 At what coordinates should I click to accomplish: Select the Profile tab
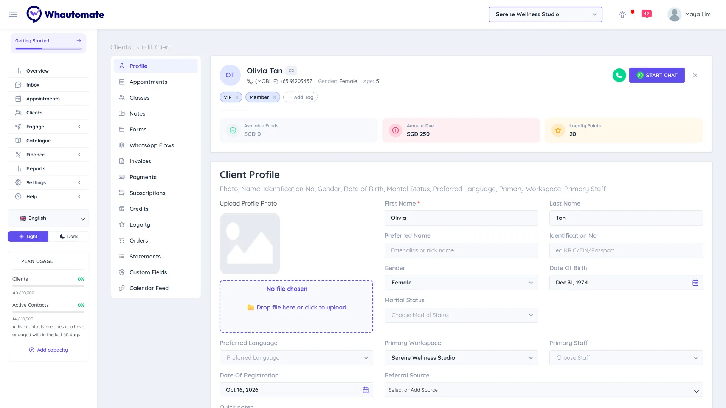pos(155,66)
